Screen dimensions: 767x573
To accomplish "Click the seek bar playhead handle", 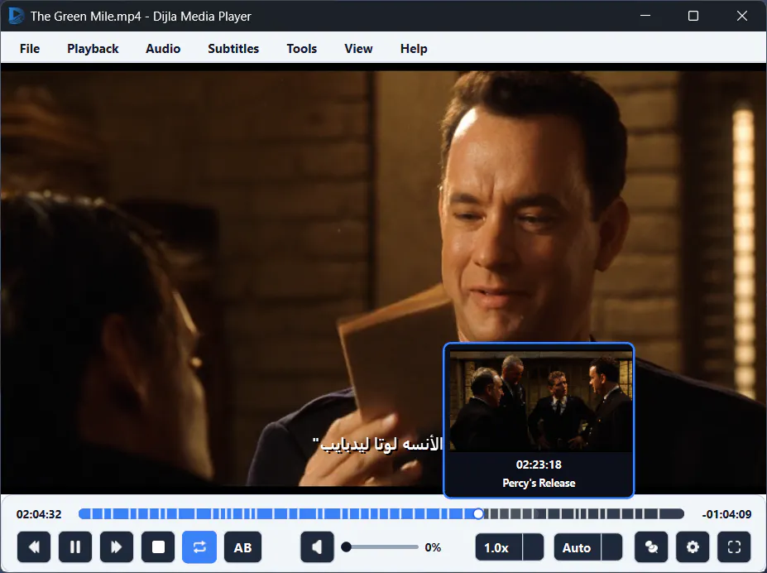I will [x=478, y=513].
